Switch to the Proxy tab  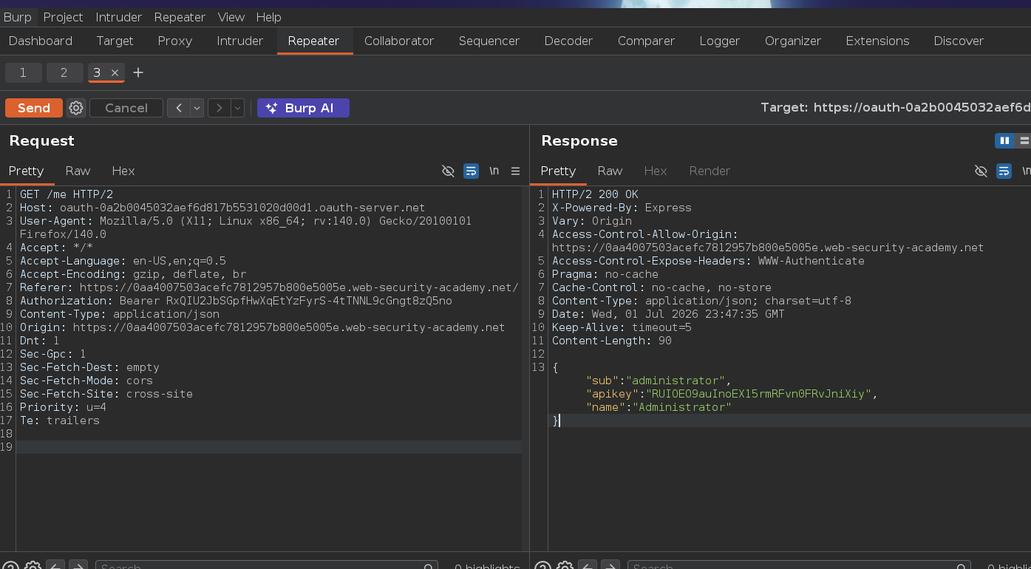tap(175, 41)
